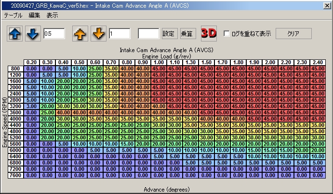Click the input field containing 1
333x194 pixels.
pyautogui.click(x=119, y=34)
